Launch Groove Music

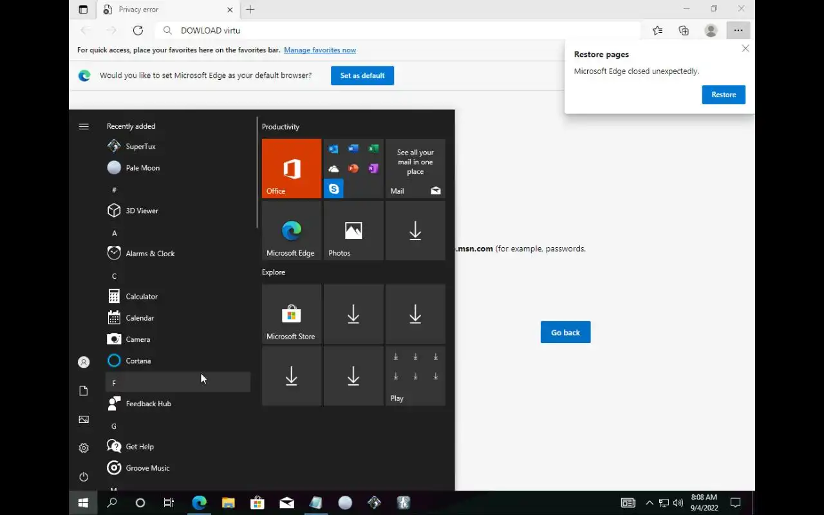(x=178, y=468)
